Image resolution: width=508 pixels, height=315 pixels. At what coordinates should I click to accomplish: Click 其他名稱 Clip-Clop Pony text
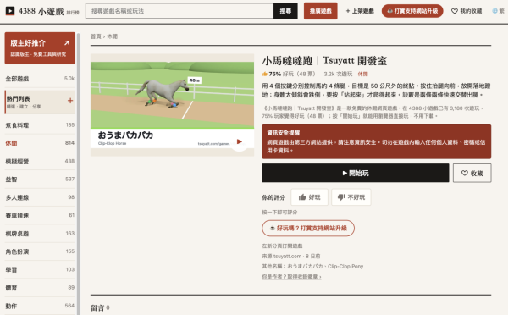pyautogui.click(x=312, y=267)
